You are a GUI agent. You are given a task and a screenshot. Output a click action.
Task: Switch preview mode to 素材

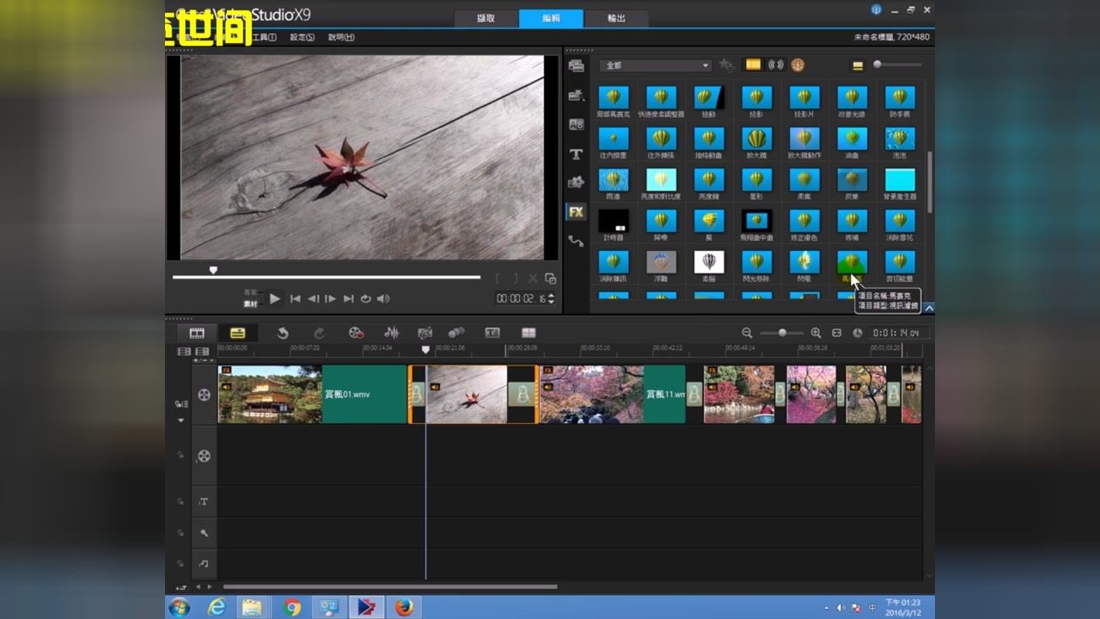[x=251, y=303]
